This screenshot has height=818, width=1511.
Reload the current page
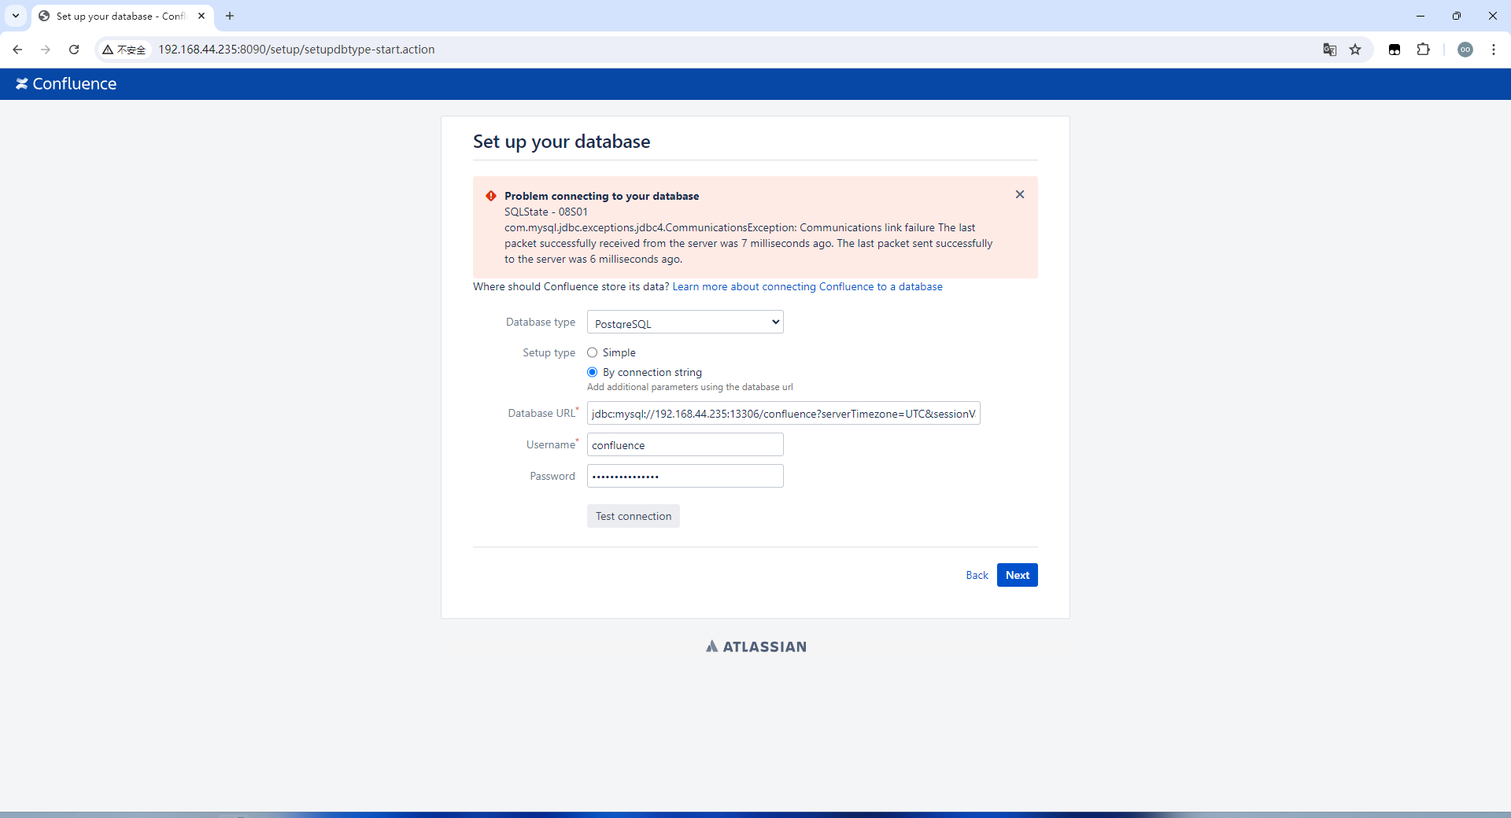(x=74, y=50)
